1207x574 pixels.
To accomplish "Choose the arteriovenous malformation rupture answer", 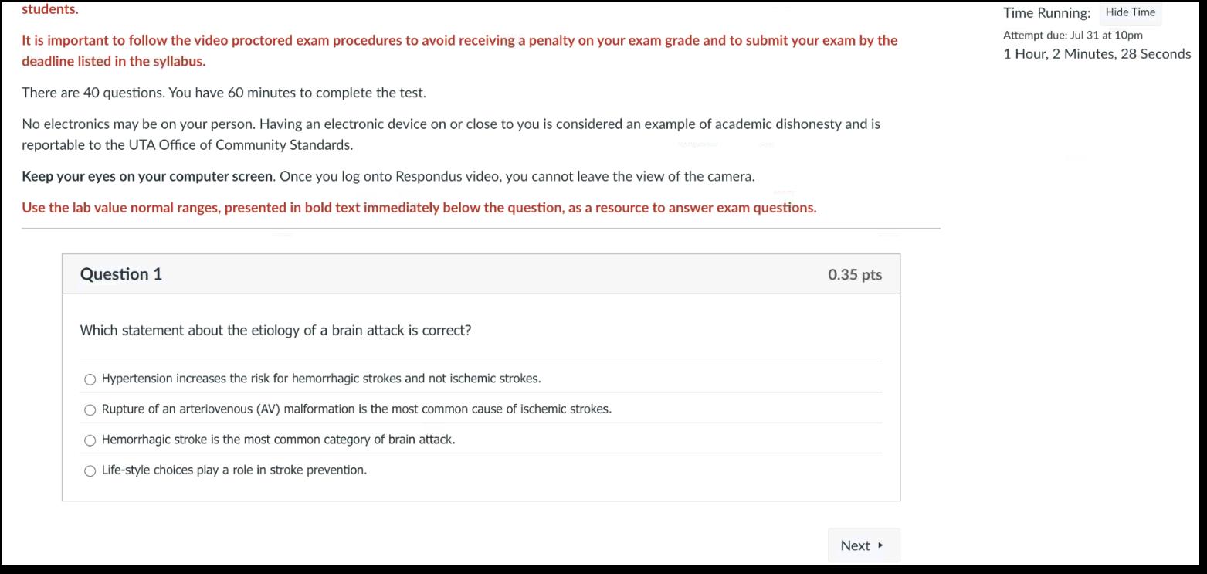I will click(90, 409).
